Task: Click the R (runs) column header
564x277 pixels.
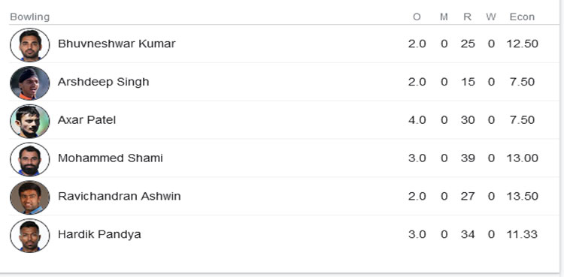Action: coord(467,17)
